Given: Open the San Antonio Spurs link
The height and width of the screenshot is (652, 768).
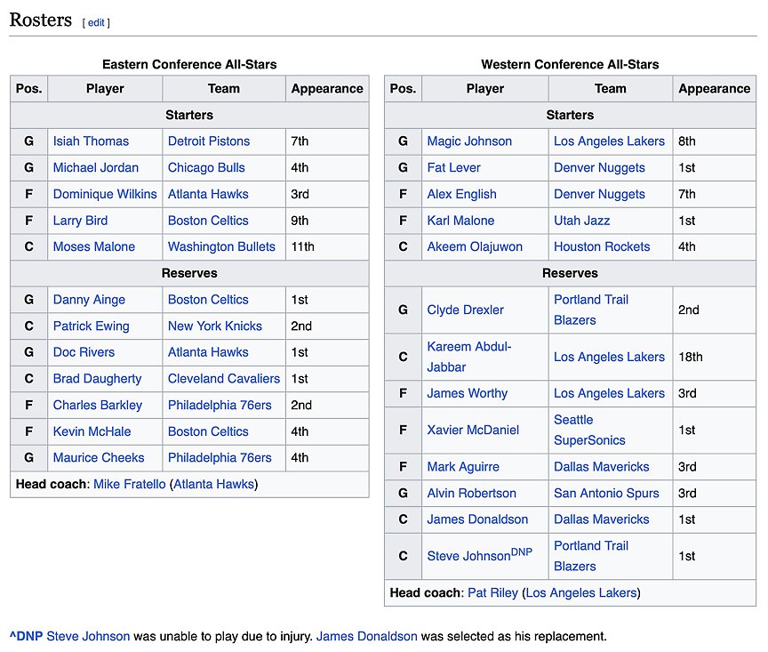Looking at the screenshot, I should tap(606, 493).
